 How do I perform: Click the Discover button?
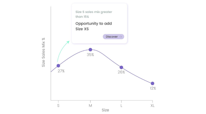(113, 37)
